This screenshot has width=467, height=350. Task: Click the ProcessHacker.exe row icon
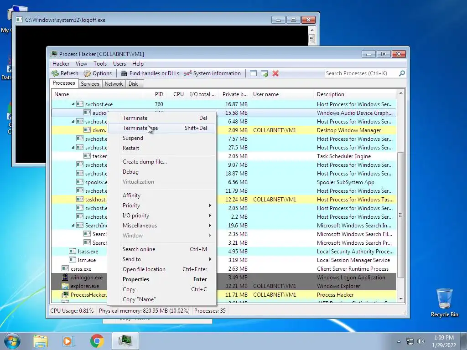coord(65,295)
